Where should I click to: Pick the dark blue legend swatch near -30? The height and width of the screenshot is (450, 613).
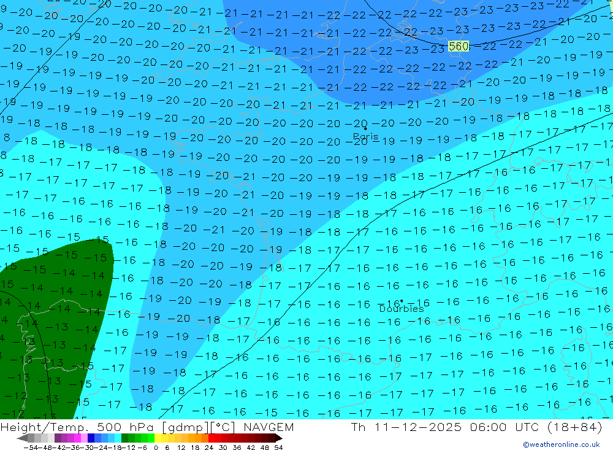91,438
